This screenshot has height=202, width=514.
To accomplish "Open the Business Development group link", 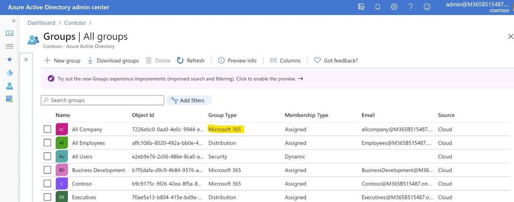I will [98, 170].
